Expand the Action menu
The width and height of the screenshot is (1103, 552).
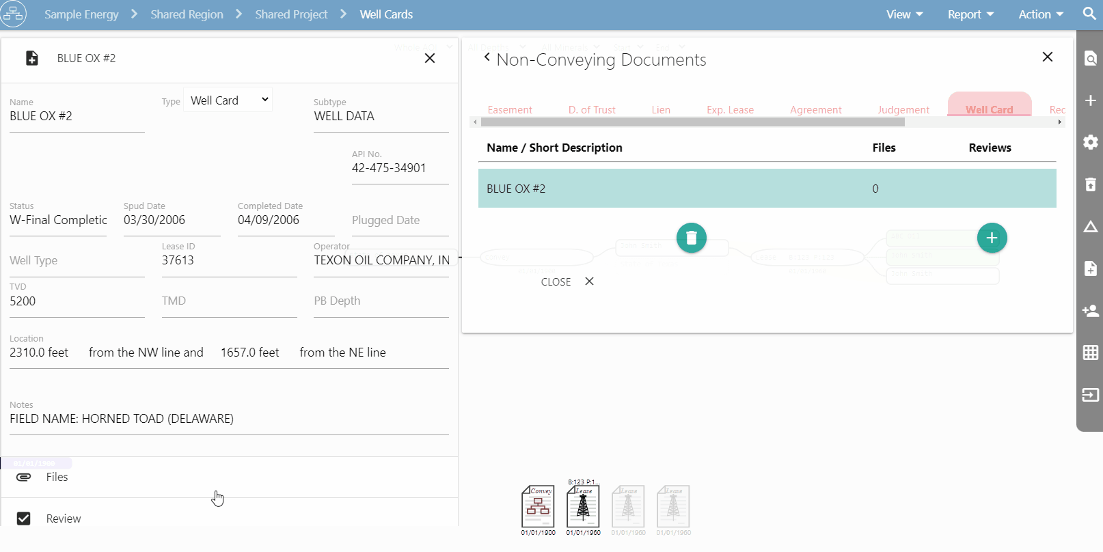pyautogui.click(x=1040, y=14)
